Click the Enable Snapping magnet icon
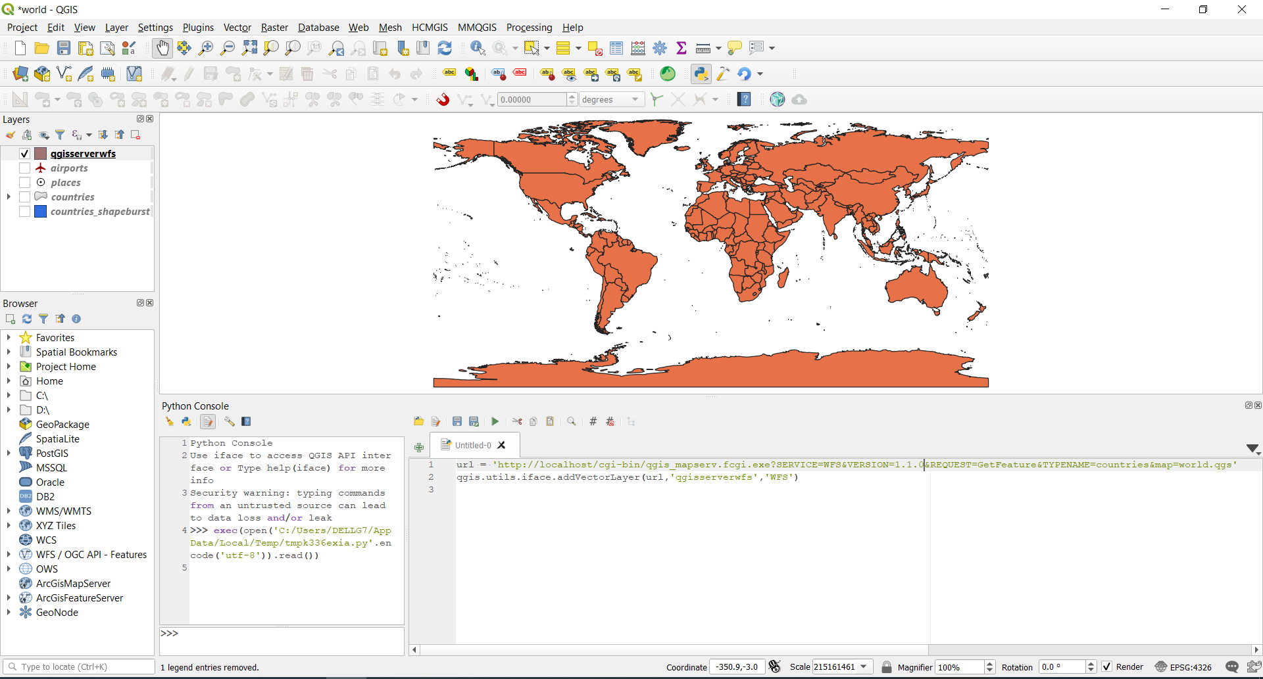The height and width of the screenshot is (679, 1263). click(x=443, y=99)
